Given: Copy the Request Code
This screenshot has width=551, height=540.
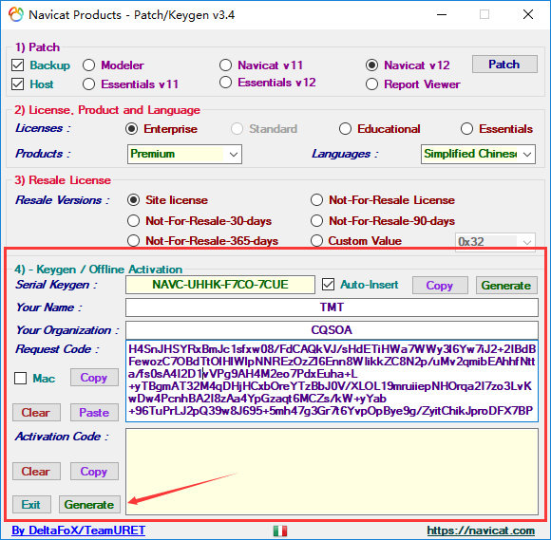Looking at the screenshot, I should click(94, 378).
